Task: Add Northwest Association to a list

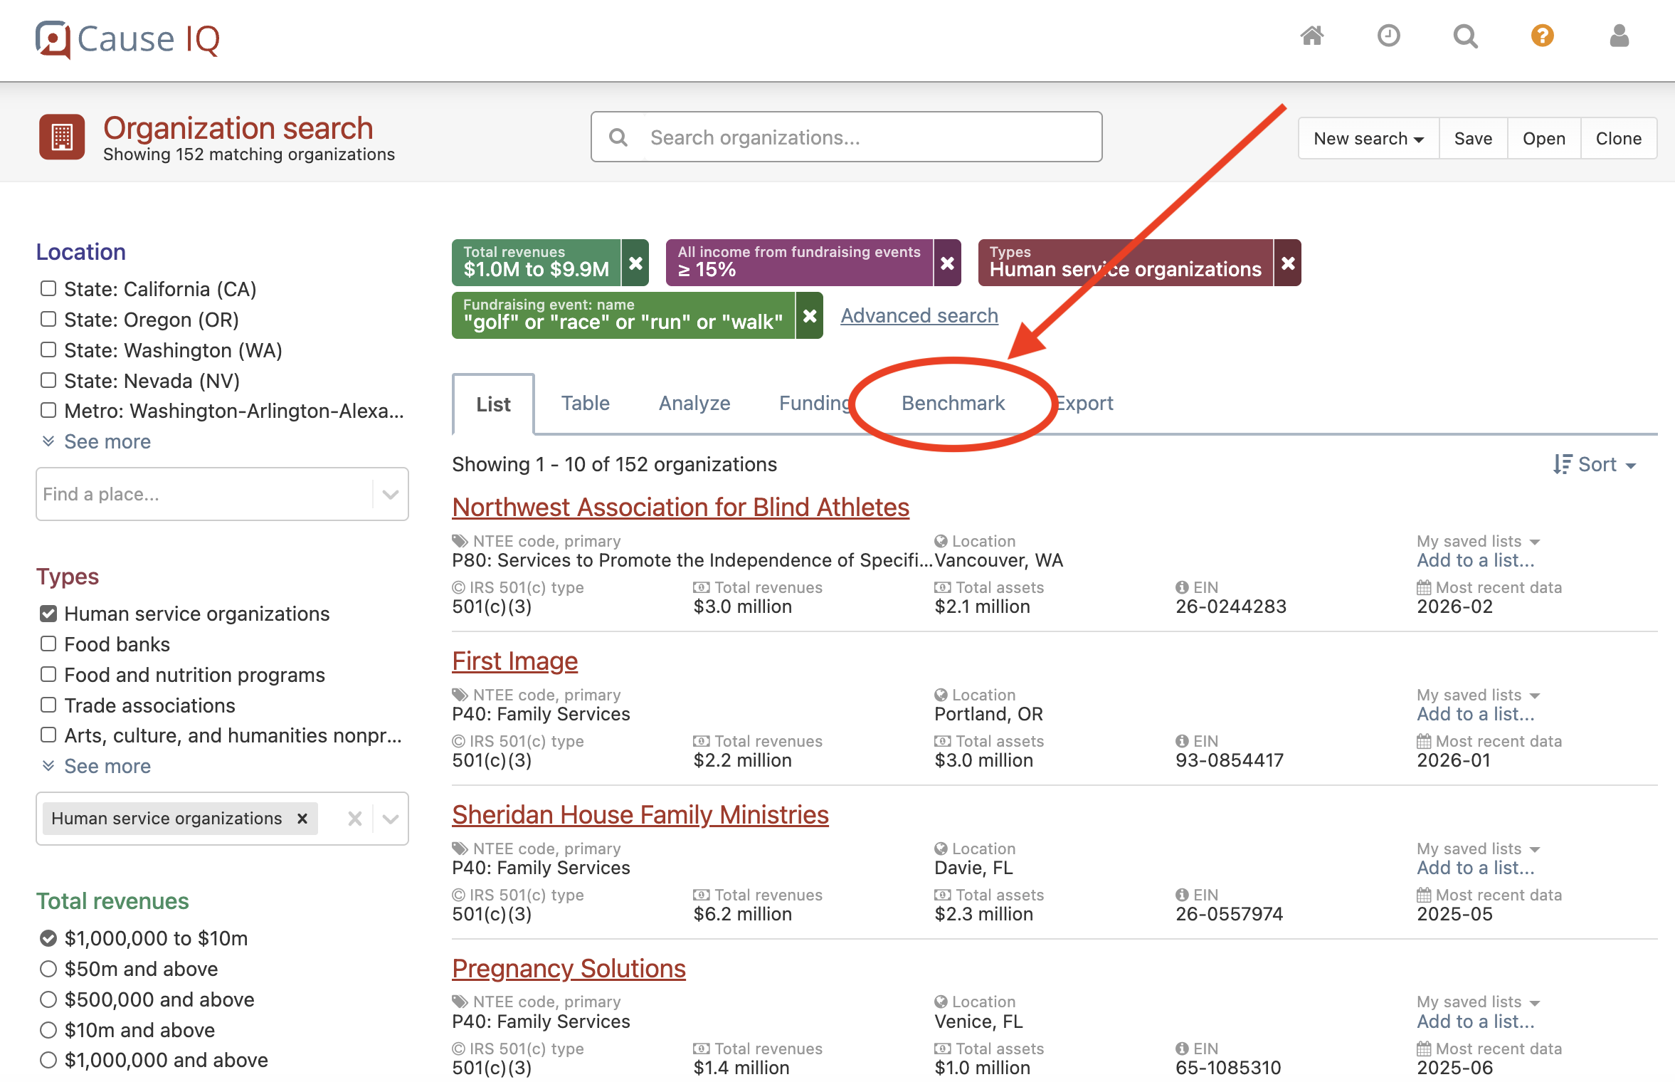Action: point(1475,560)
